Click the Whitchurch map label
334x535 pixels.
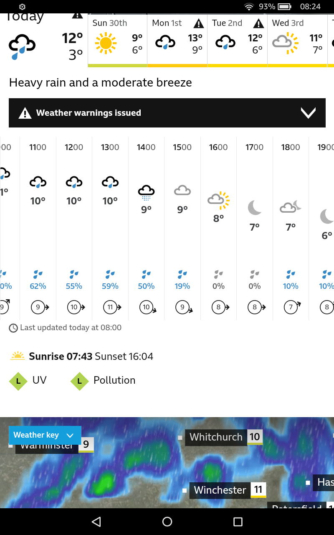click(216, 437)
